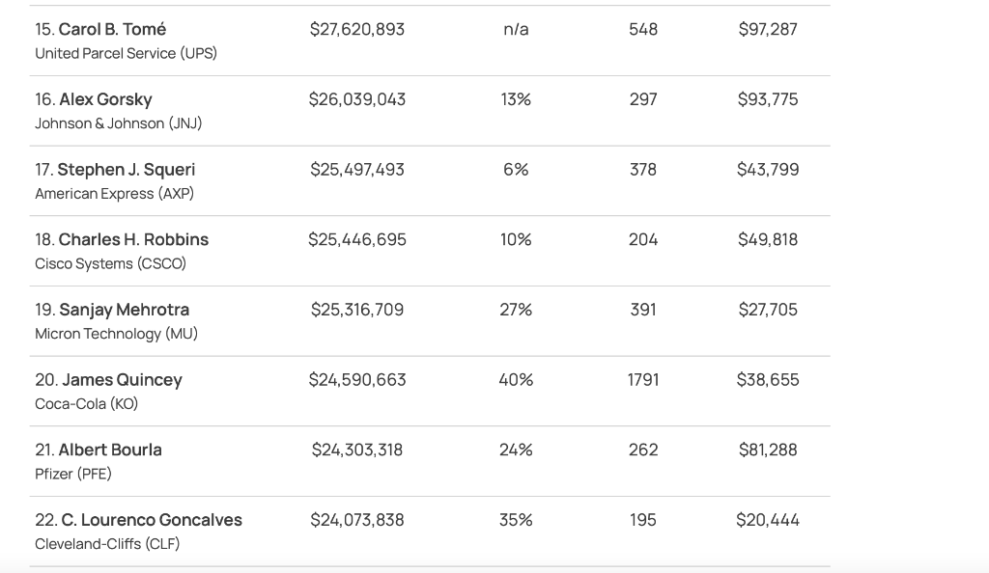The height and width of the screenshot is (573, 989).
Task: Click the $27,620,893 compensation value
Action: coord(357,29)
